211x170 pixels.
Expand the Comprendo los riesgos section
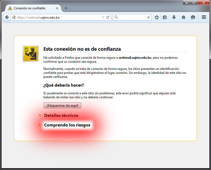pos(67,125)
